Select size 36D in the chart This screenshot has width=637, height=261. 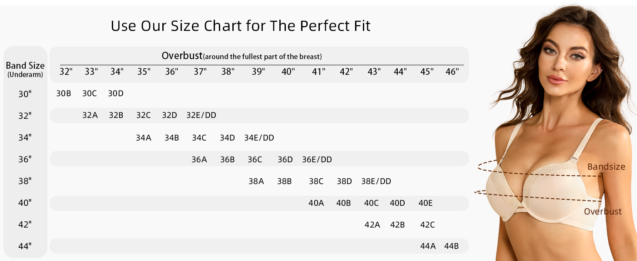[285, 160]
